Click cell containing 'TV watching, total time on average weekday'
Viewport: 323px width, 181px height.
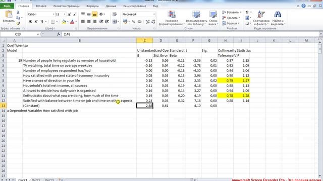[79, 65]
